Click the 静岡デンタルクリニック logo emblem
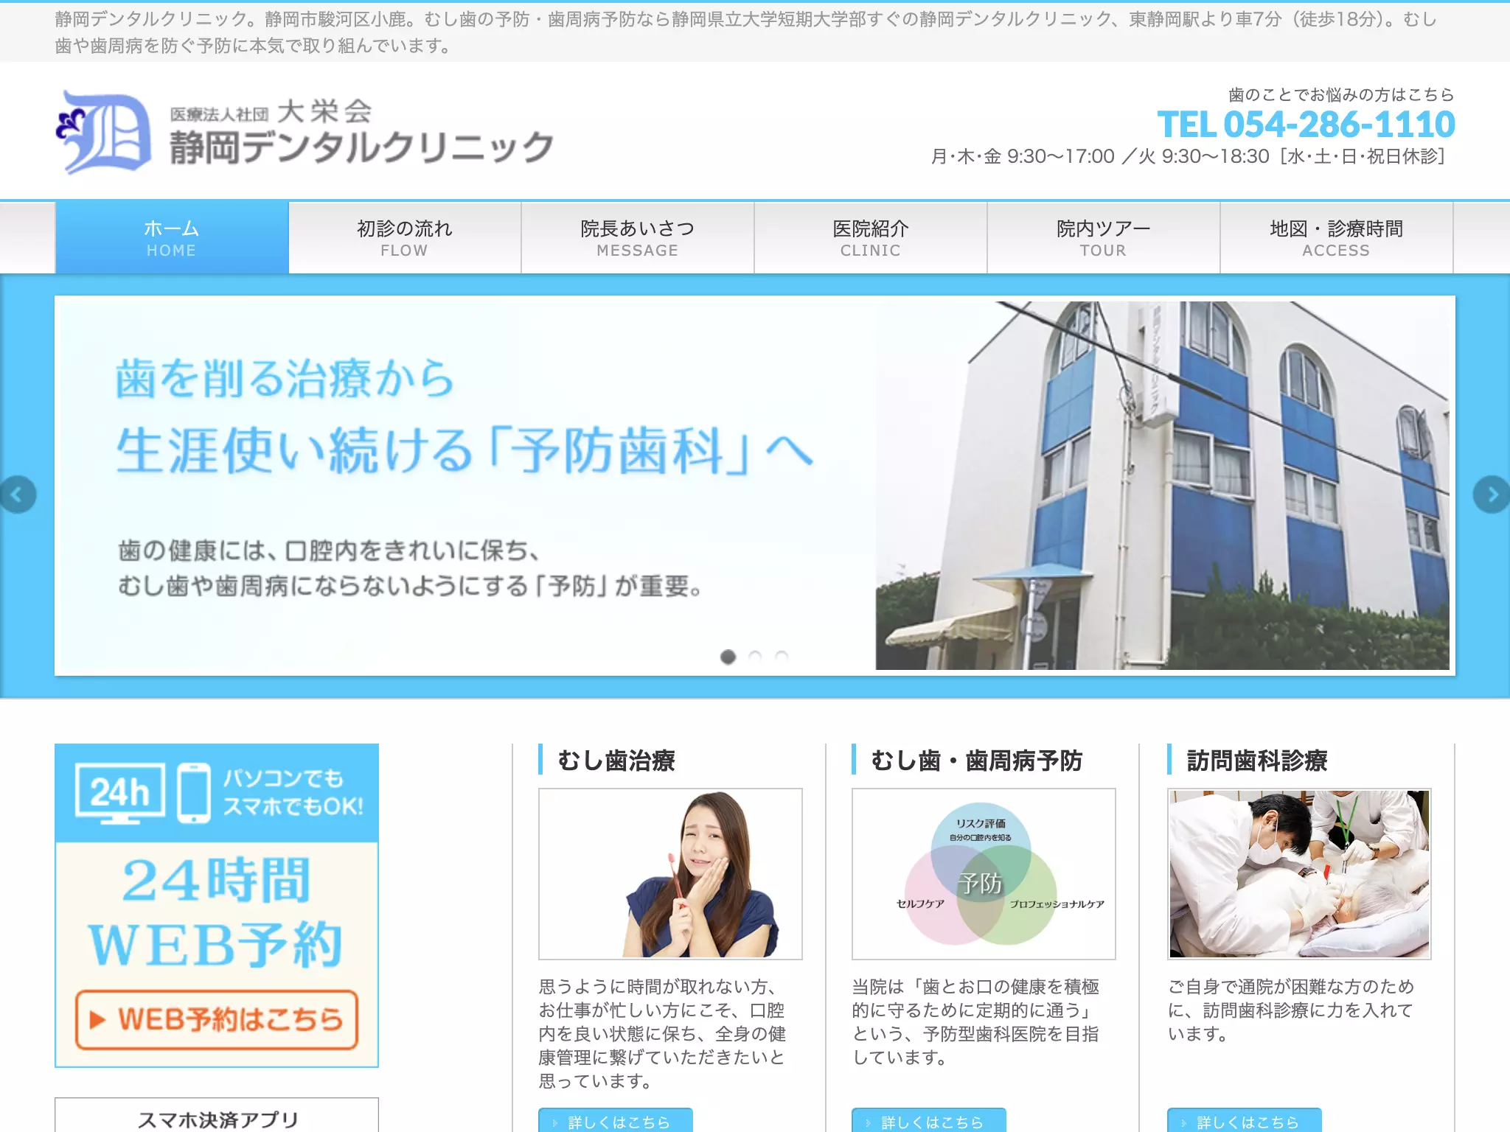 tap(104, 132)
